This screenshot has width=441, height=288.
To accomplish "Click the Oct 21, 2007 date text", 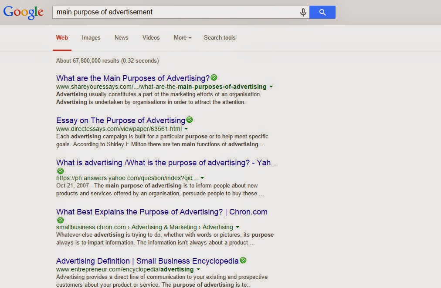I will (73, 185).
